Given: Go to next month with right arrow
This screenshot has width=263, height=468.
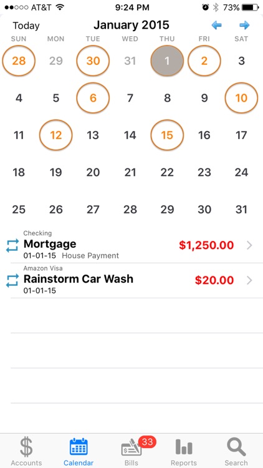Looking at the screenshot, I should tap(244, 26).
